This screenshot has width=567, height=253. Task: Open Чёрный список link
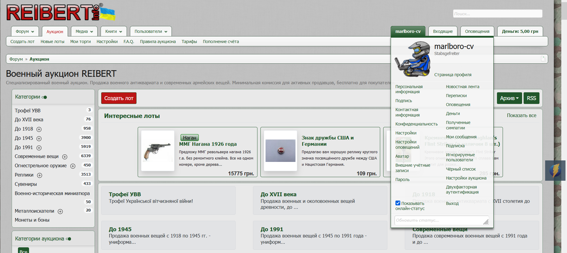pyautogui.click(x=461, y=169)
